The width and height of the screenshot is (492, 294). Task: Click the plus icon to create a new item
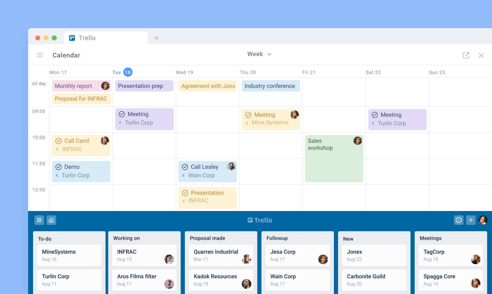pyautogui.click(x=471, y=220)
